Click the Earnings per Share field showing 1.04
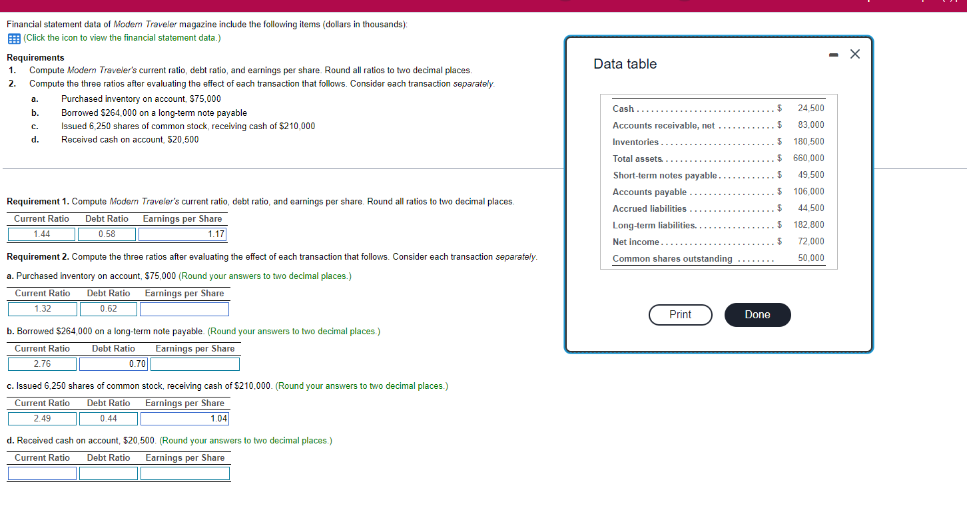Image resolution: width=967 pixels, height=512 pixels. pos(184,418)
